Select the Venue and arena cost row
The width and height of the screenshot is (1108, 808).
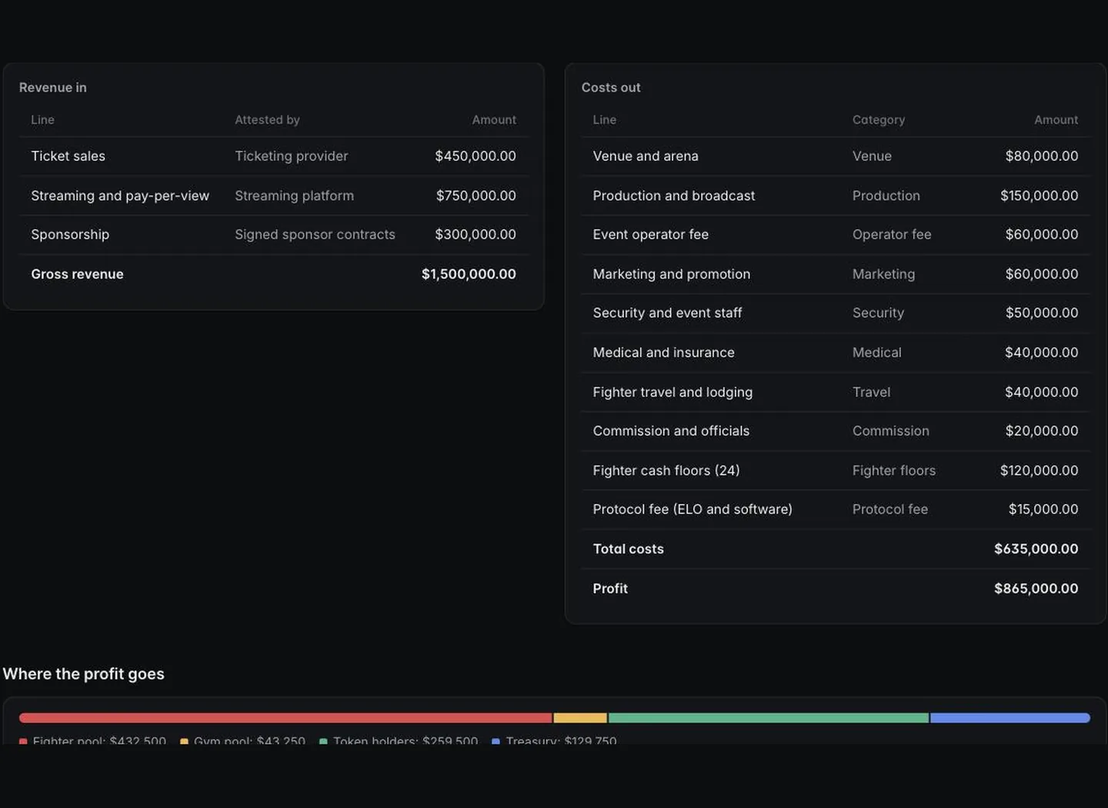836,156
